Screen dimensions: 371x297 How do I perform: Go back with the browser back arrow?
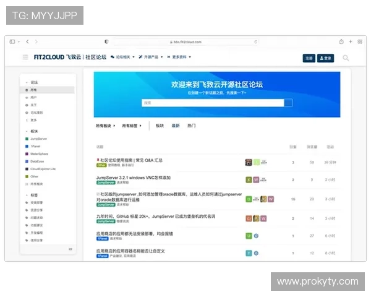point(27,41)
